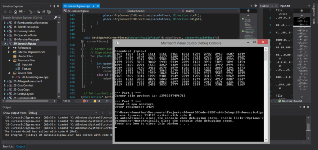The height and width of the screenshot is (150, 318).
Task: Expand the 16-TicketTranslation project
Action: (5, 27)
